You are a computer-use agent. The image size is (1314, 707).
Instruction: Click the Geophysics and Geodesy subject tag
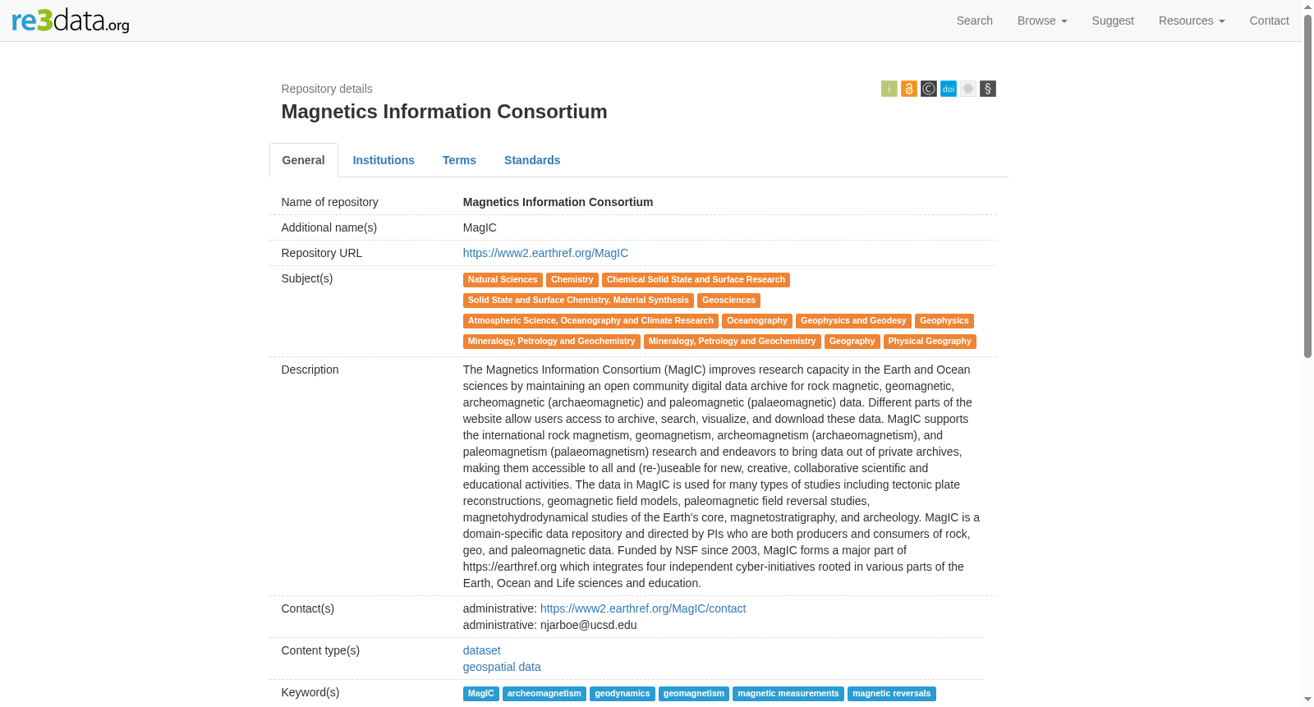pyautogui.click(x=853, y=321)
